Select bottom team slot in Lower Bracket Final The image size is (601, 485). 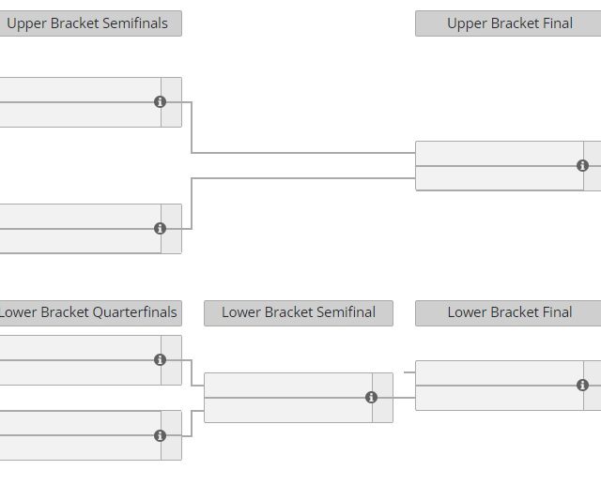498,398
